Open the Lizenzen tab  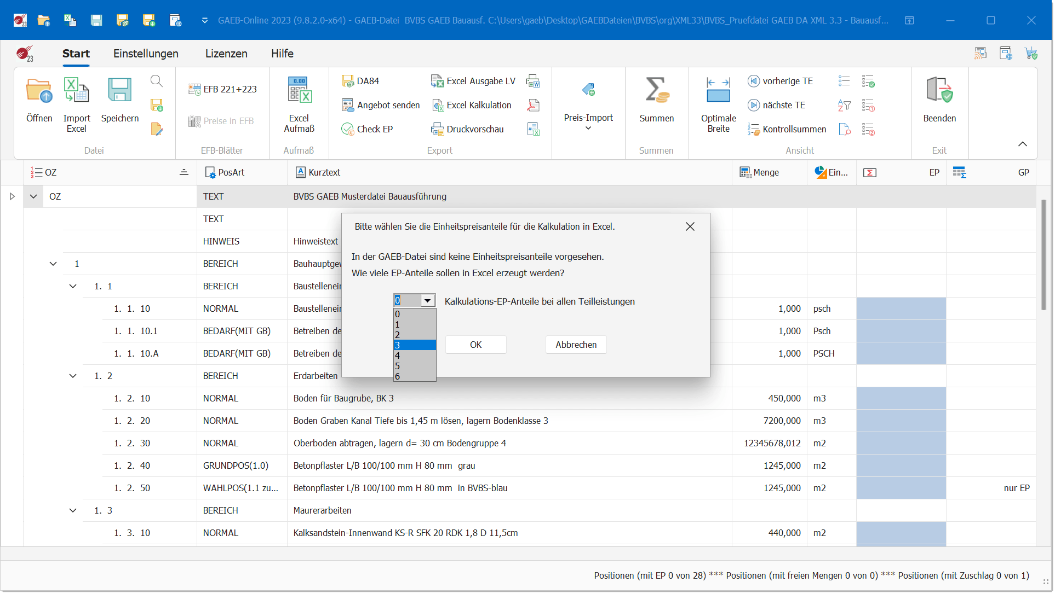(x=226, y=54)
